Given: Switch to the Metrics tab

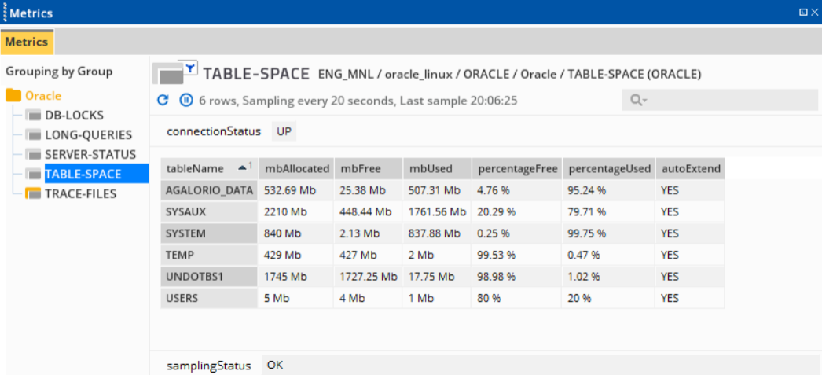Looking at the screenshot, I should click(x=27, y=42).
